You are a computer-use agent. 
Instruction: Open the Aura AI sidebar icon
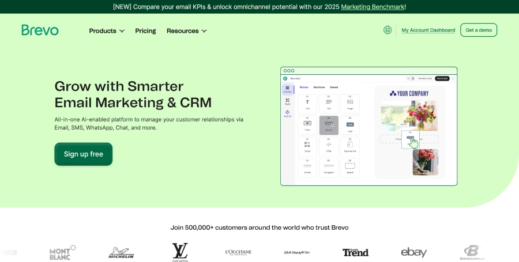tap(287, 113)
